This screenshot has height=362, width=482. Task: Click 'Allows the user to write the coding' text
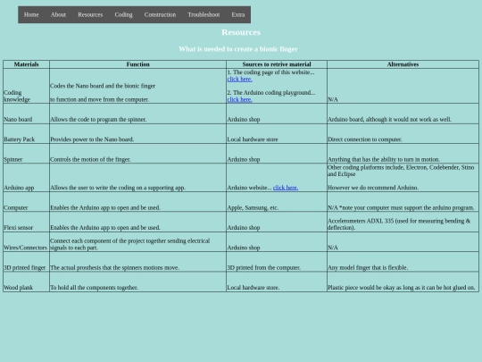point(118,188)
